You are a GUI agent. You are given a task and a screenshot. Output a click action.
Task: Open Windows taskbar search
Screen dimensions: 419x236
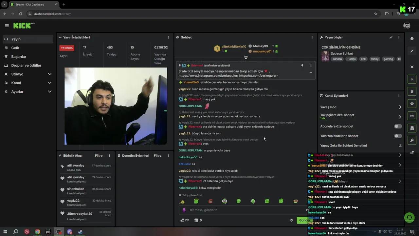(16, 231)
